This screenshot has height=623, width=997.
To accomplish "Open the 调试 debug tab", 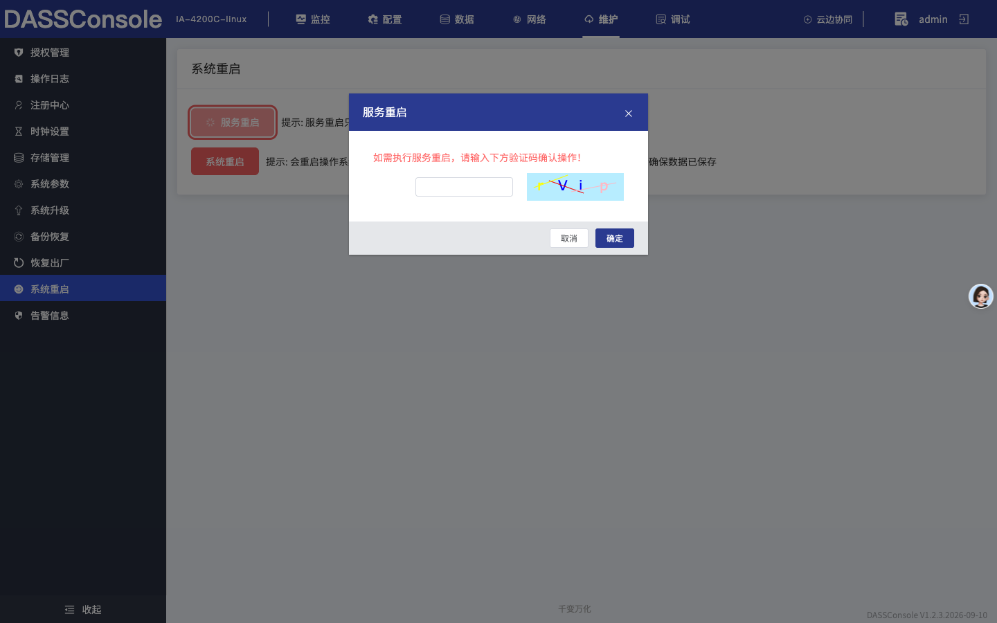I will 673,19.
